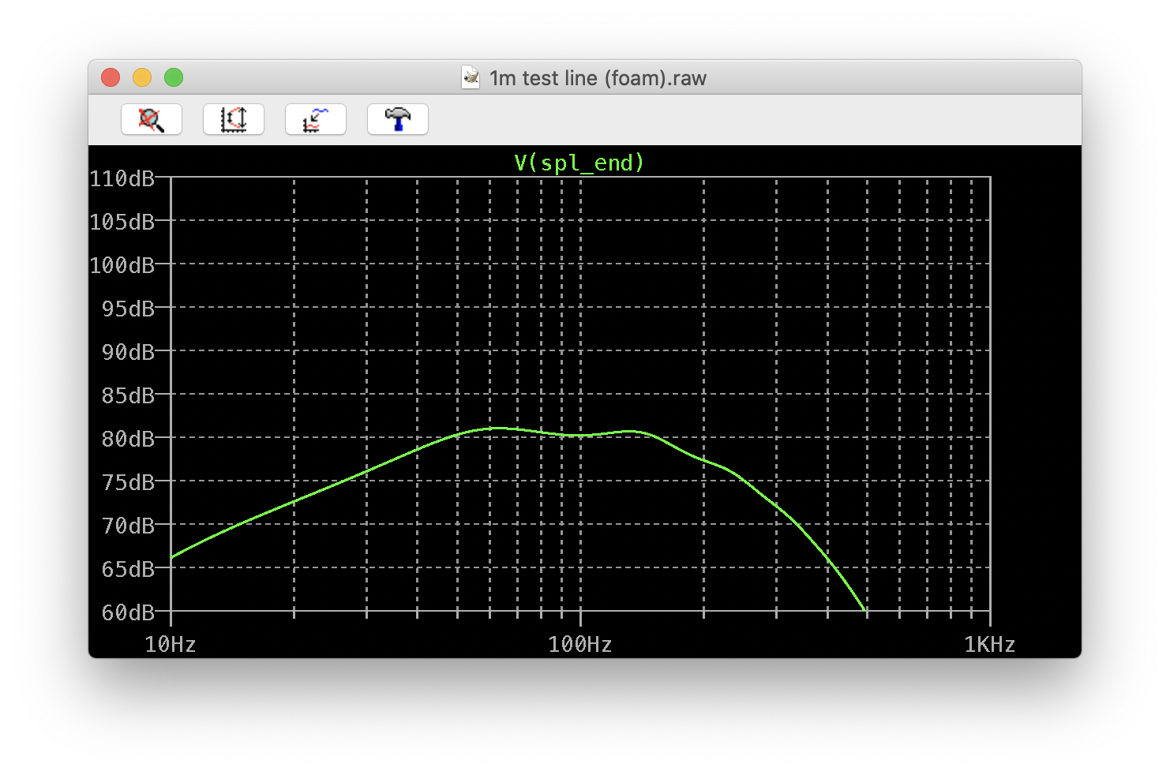The height and width of the screenshot is (775, 1170).
Task: Open control panel via the hammer icon
Action: point(398,119)
